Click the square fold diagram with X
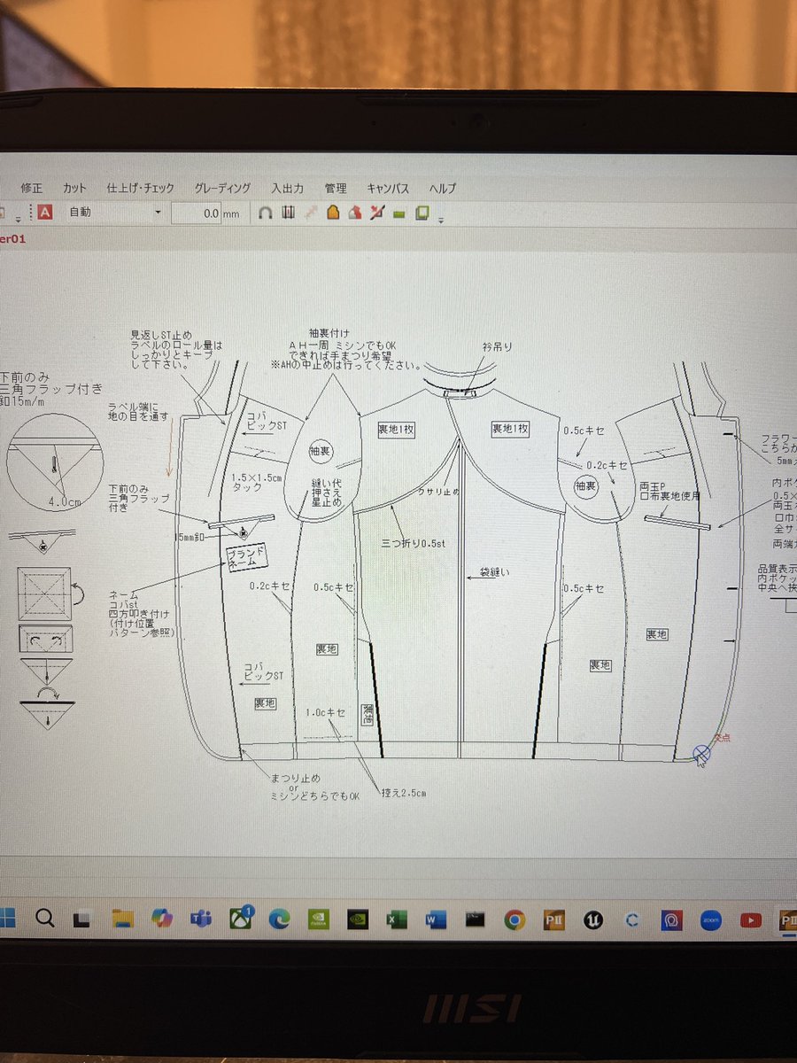 pos(43,594)
